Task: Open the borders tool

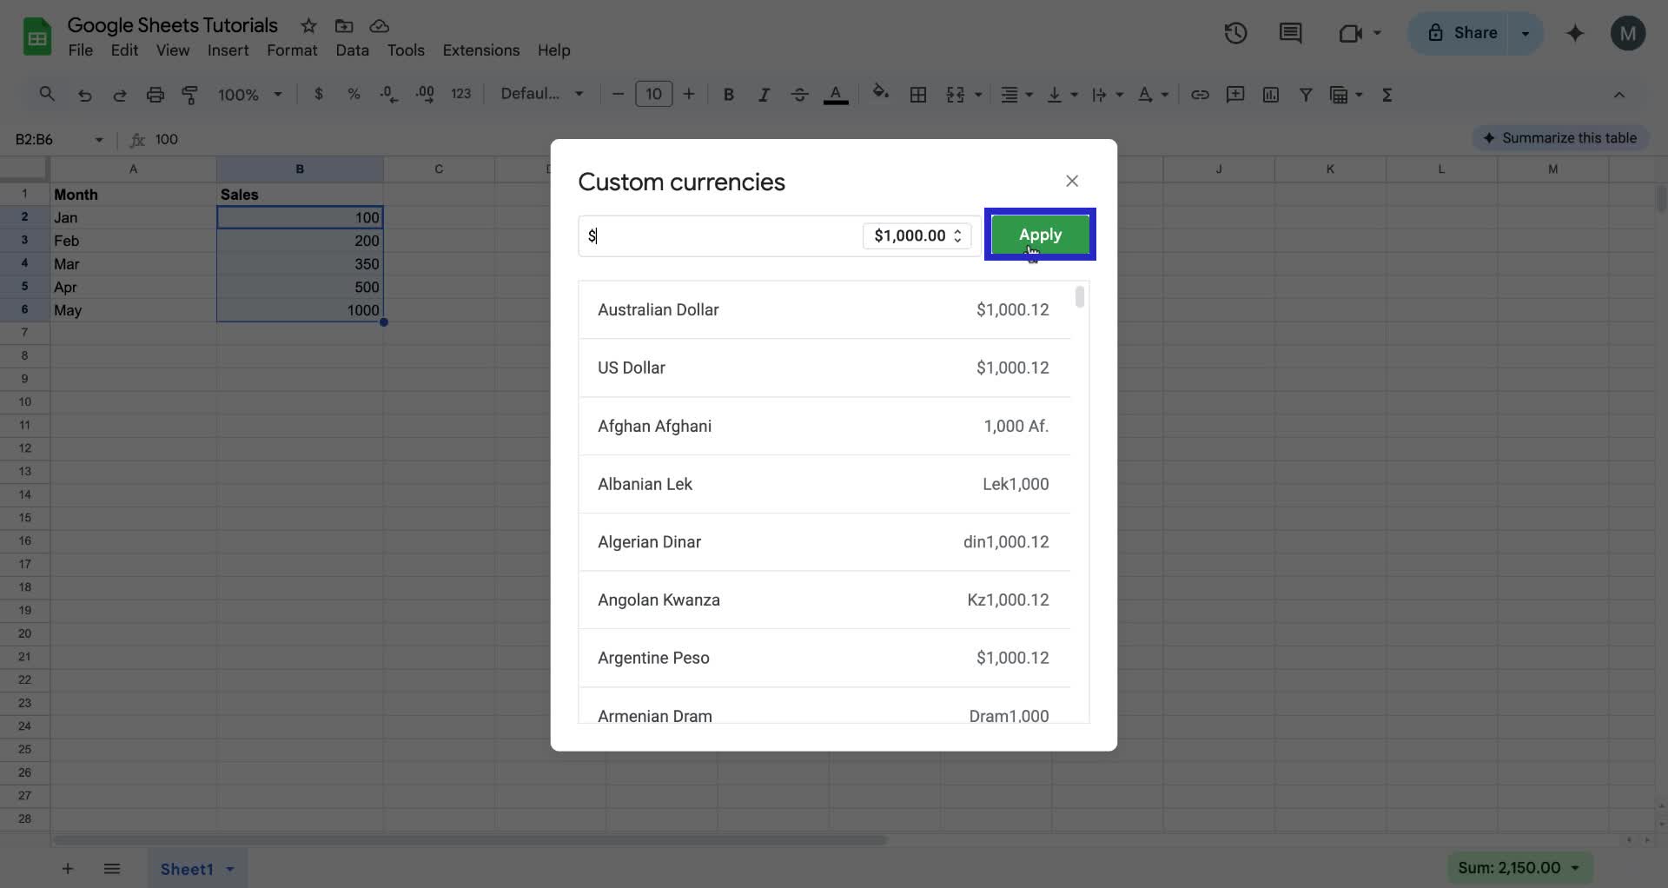Action: (x=918, y=94)
